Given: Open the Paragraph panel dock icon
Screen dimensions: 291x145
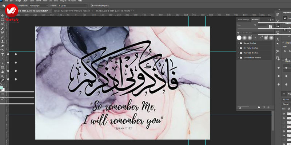Looking at the screenshot, I should pos(278,44).
